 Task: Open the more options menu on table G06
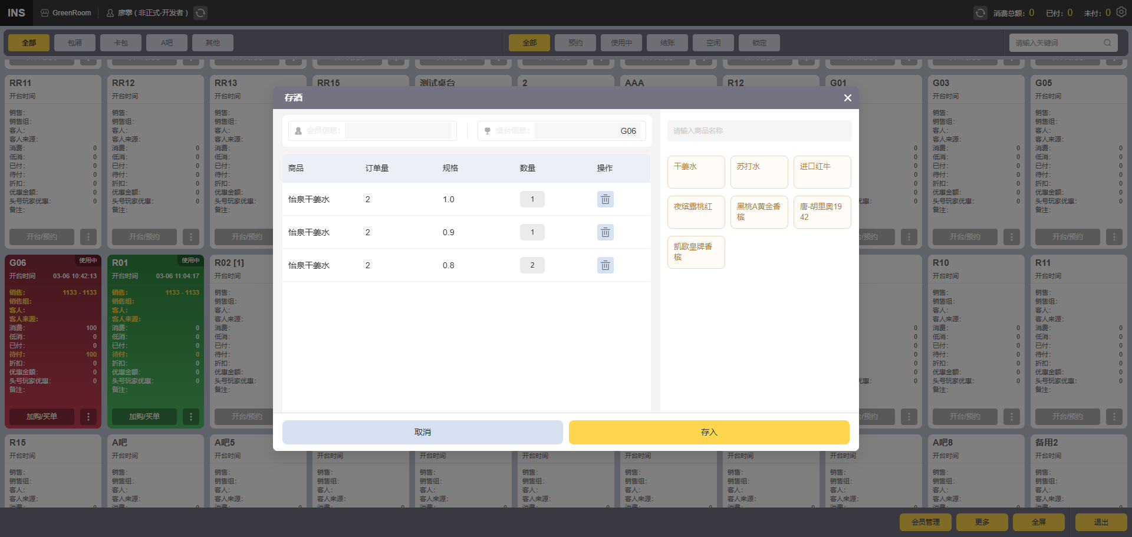(x=88, y=417)
